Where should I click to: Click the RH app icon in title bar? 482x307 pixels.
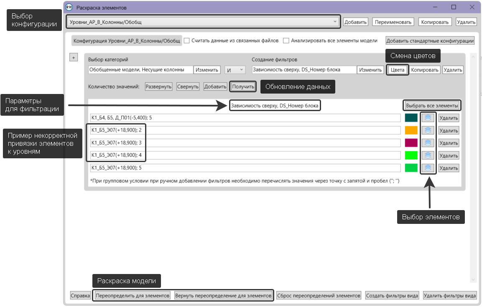tap(69, 8)
